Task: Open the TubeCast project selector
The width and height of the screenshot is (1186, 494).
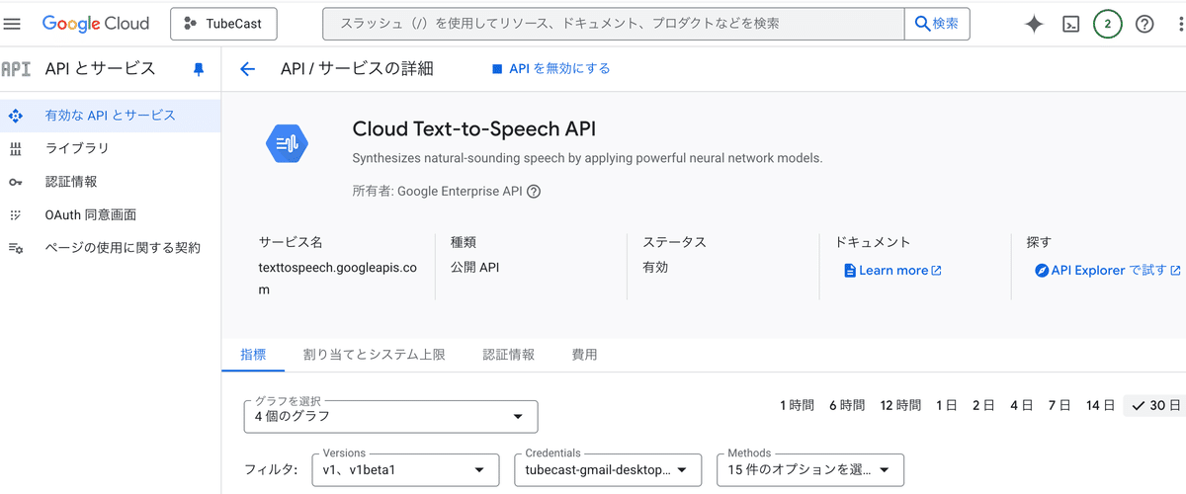Action: (x=223, y=24)
